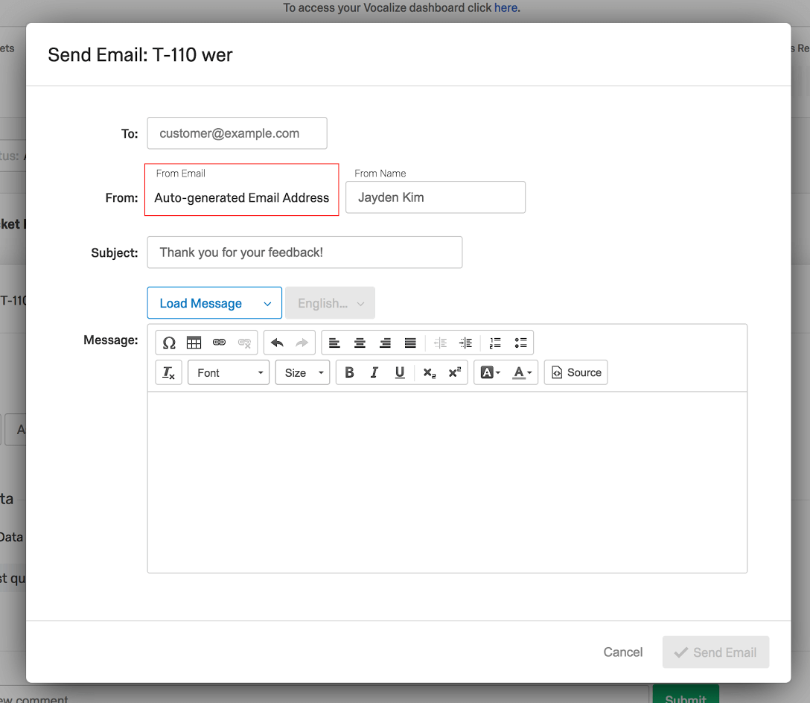Screen dimensions: 810x703
Task: Increase indent of paragraph
Action: tap(465, 343)
